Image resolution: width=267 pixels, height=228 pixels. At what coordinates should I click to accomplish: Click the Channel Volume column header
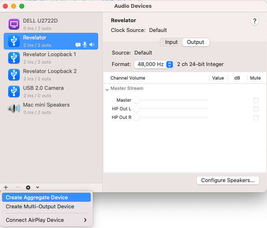pos(128,78)
